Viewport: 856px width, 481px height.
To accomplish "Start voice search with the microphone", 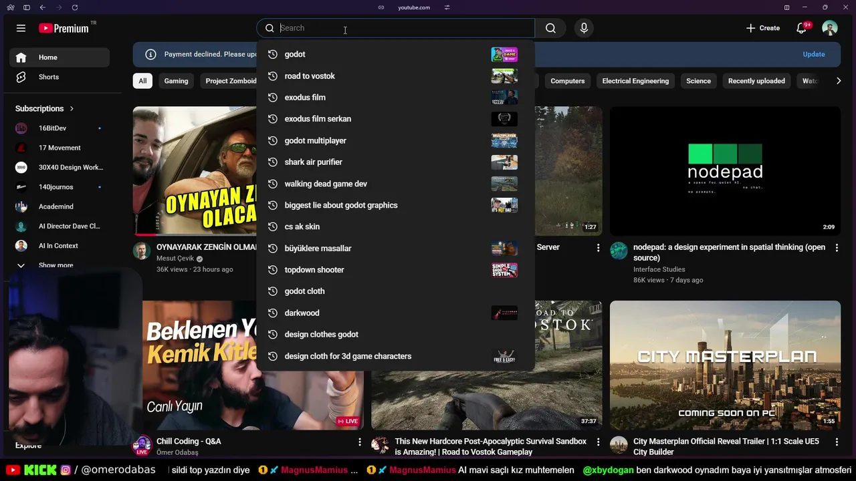I will pos(584,28).
